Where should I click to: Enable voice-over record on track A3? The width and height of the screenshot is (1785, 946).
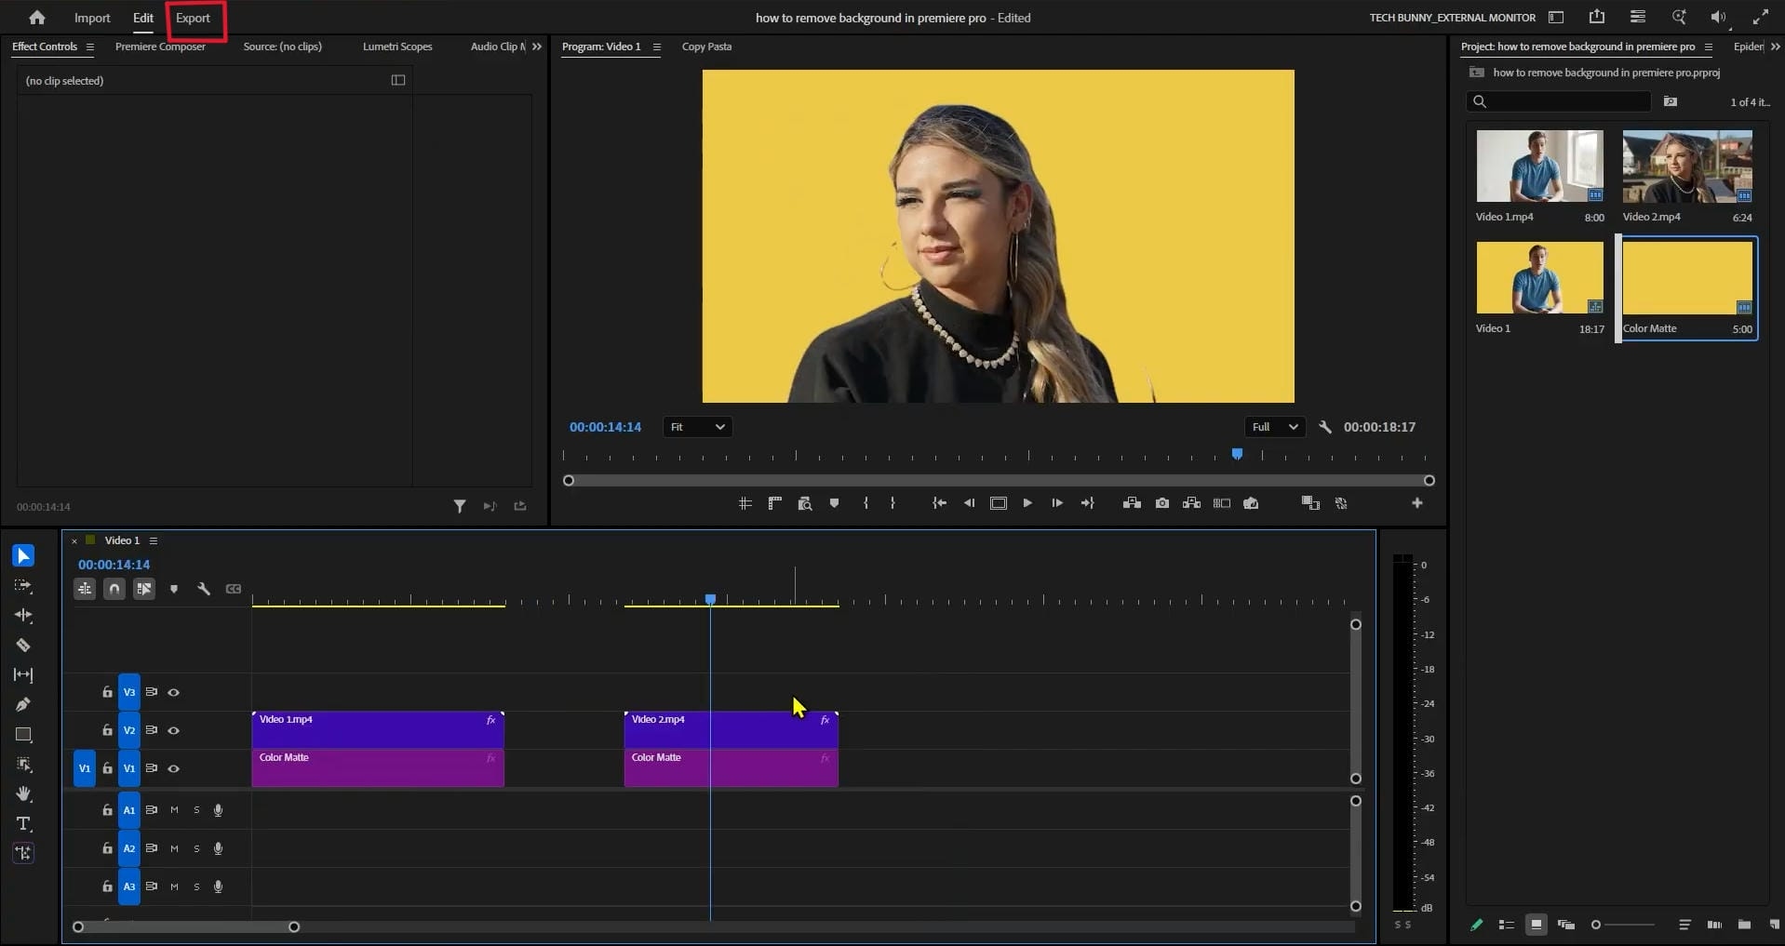coord(218,886)
